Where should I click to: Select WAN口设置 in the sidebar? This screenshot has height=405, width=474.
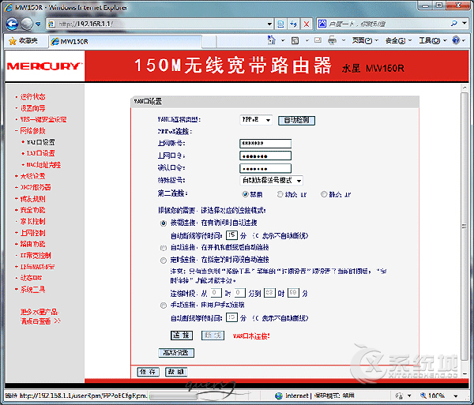[x=40, y=142]
